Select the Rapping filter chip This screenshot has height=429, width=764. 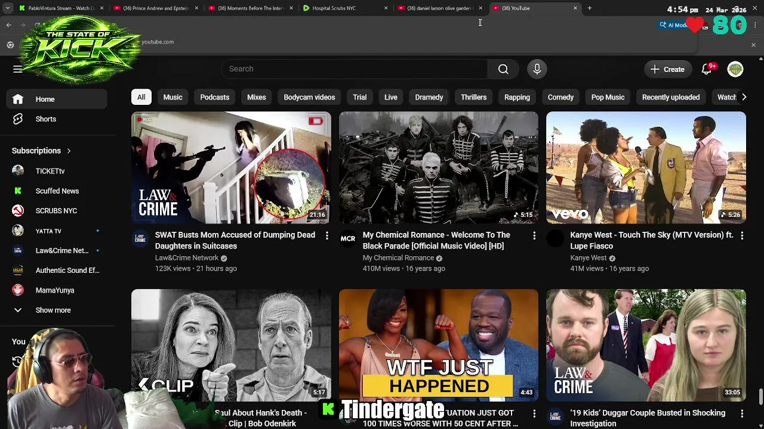(x=517, y=97)
